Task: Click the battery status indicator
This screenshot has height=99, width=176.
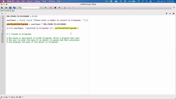Action: point(132,1)
